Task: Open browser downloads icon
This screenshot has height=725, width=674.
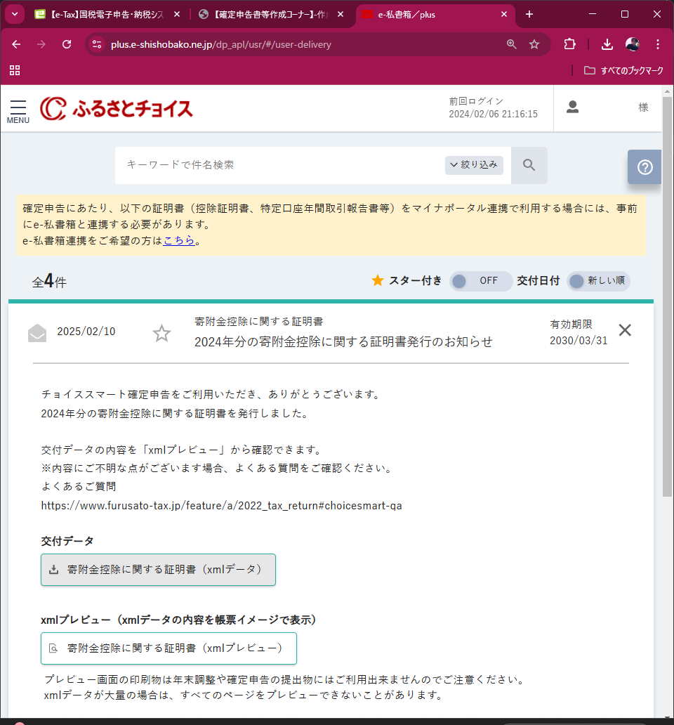Action: (x=607, y=44)
